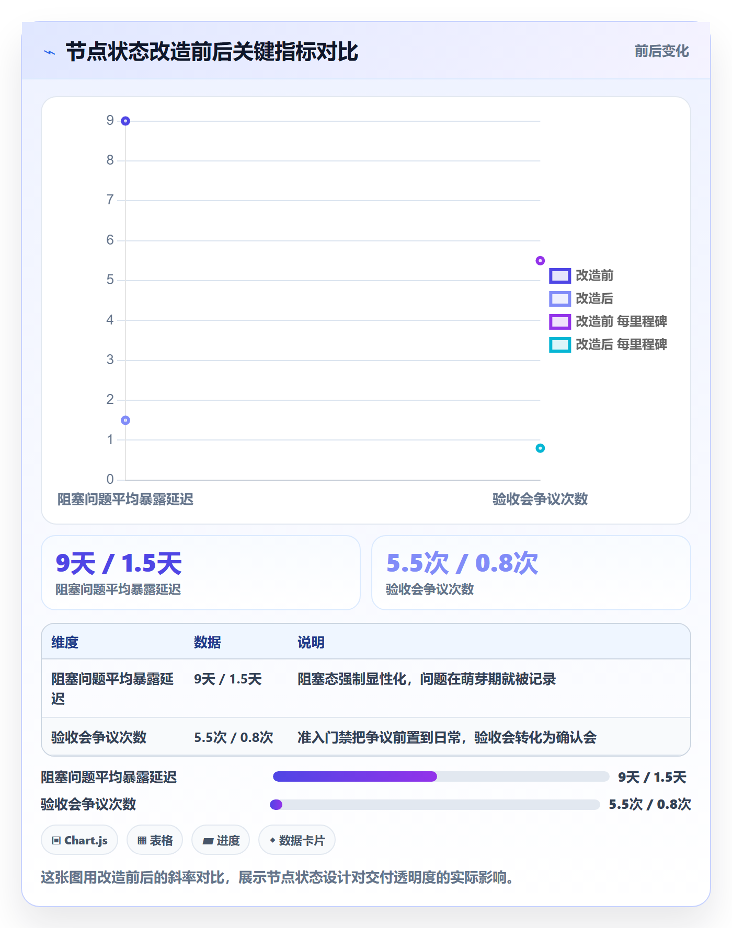Click the large 5.5次 / 0.8次 stat card value
The image size is (732, 928).
tap(462, 563)
